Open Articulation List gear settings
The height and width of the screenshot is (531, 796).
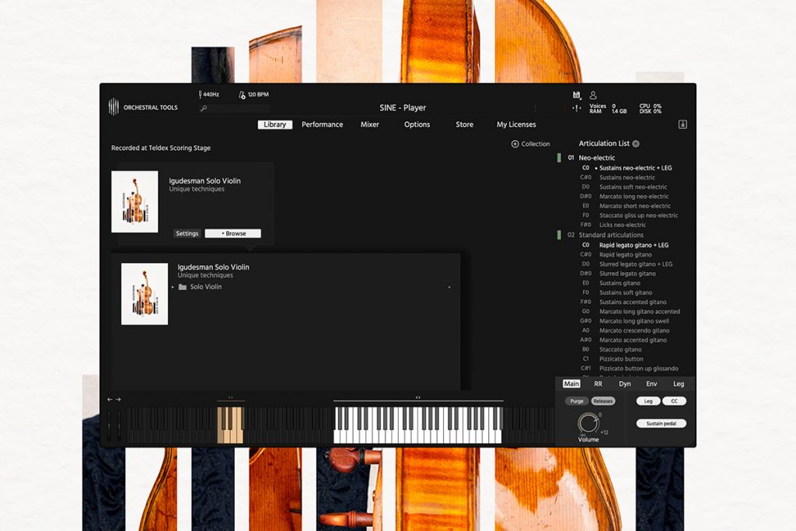636,144
